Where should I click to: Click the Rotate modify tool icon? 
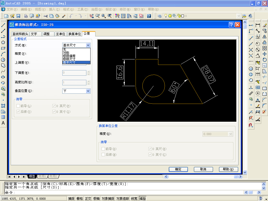tap(265, 60)
